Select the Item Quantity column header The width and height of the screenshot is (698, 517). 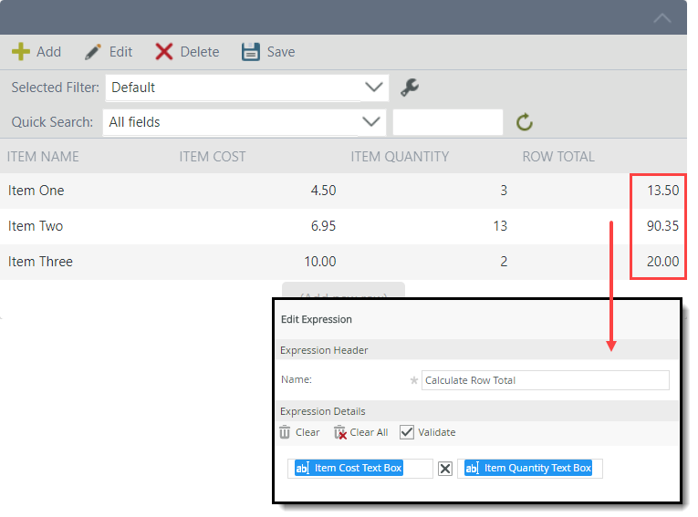click(400, 157)
